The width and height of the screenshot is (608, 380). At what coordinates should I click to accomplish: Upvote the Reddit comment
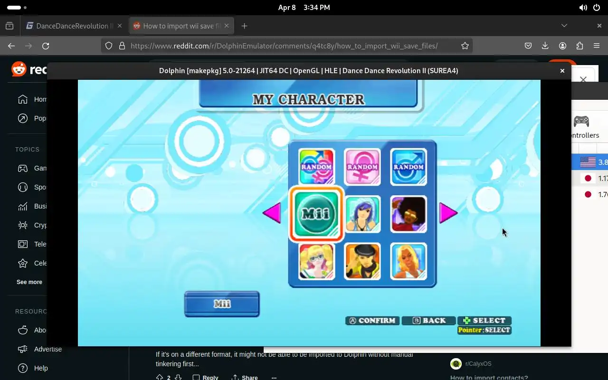pyautogui.click(x=160, y=378)
